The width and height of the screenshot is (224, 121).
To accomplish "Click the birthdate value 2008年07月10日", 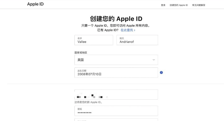I will (89, 74).
